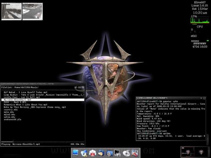Click the '00h 03m 05s' elapsed time
Screen dimensions: 211x158
coord(77,144)
